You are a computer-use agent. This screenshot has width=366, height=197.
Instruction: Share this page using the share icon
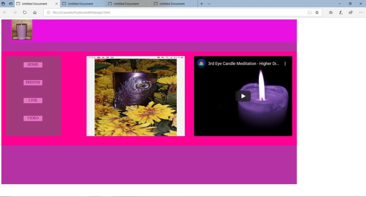point(351,13)
